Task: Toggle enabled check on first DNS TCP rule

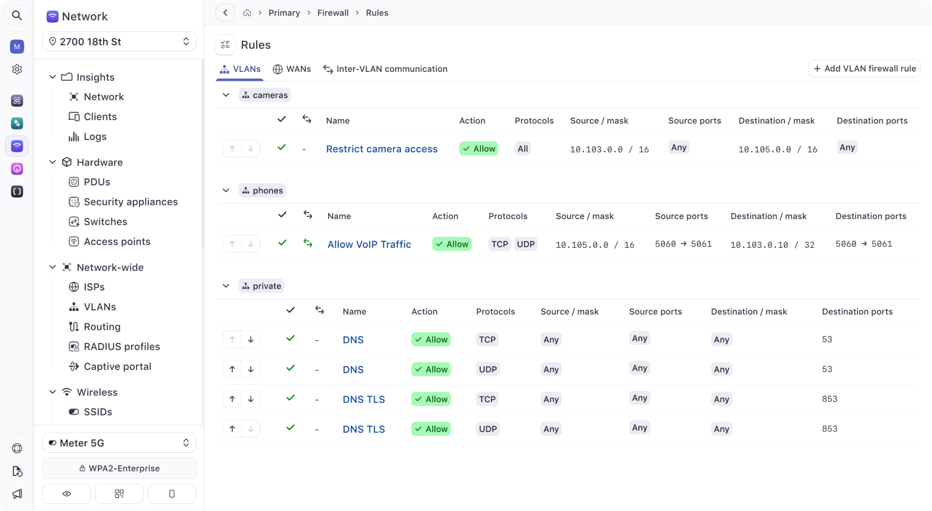Action: [290, 338]
